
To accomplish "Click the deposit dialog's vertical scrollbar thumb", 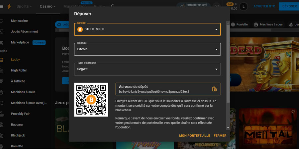I will [228, 64].
